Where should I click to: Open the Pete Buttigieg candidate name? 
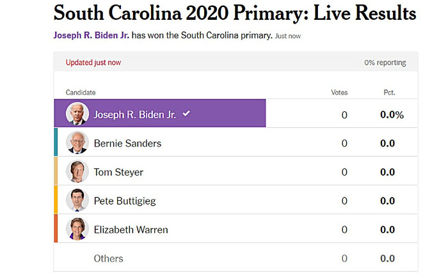coord(125,201)
